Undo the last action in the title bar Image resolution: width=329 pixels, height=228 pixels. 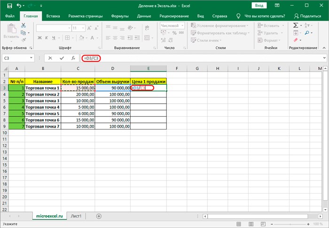(19, 6)
